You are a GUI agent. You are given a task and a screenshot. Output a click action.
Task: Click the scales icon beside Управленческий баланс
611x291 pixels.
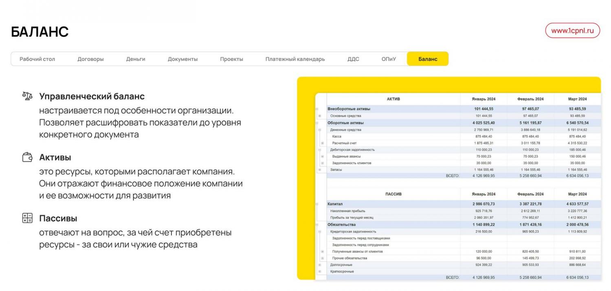pos(27,96)
